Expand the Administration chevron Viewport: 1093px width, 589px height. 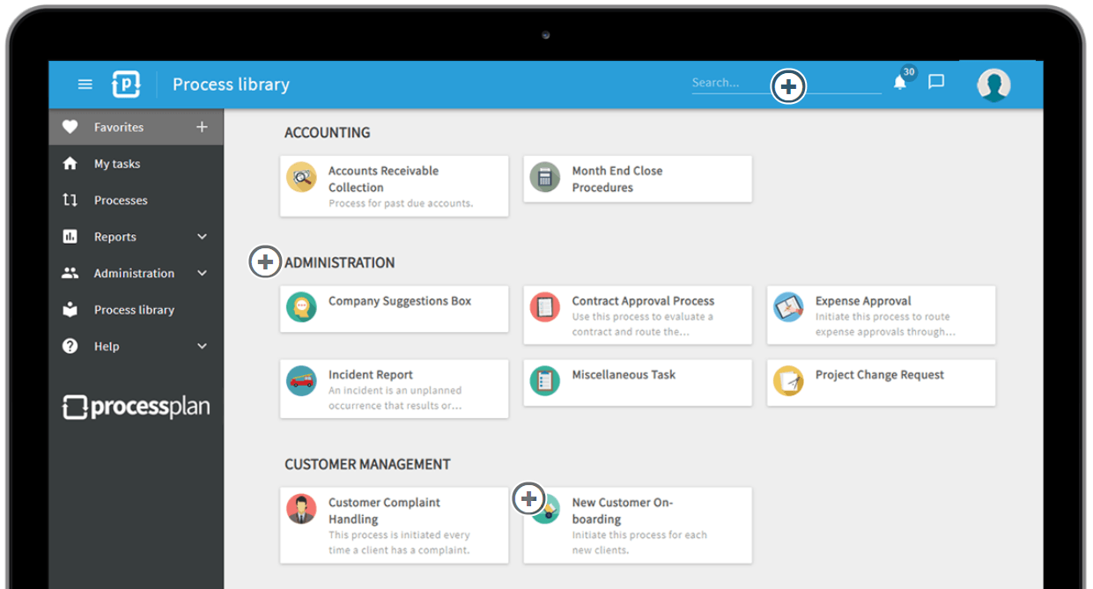(x=203, y=273)
